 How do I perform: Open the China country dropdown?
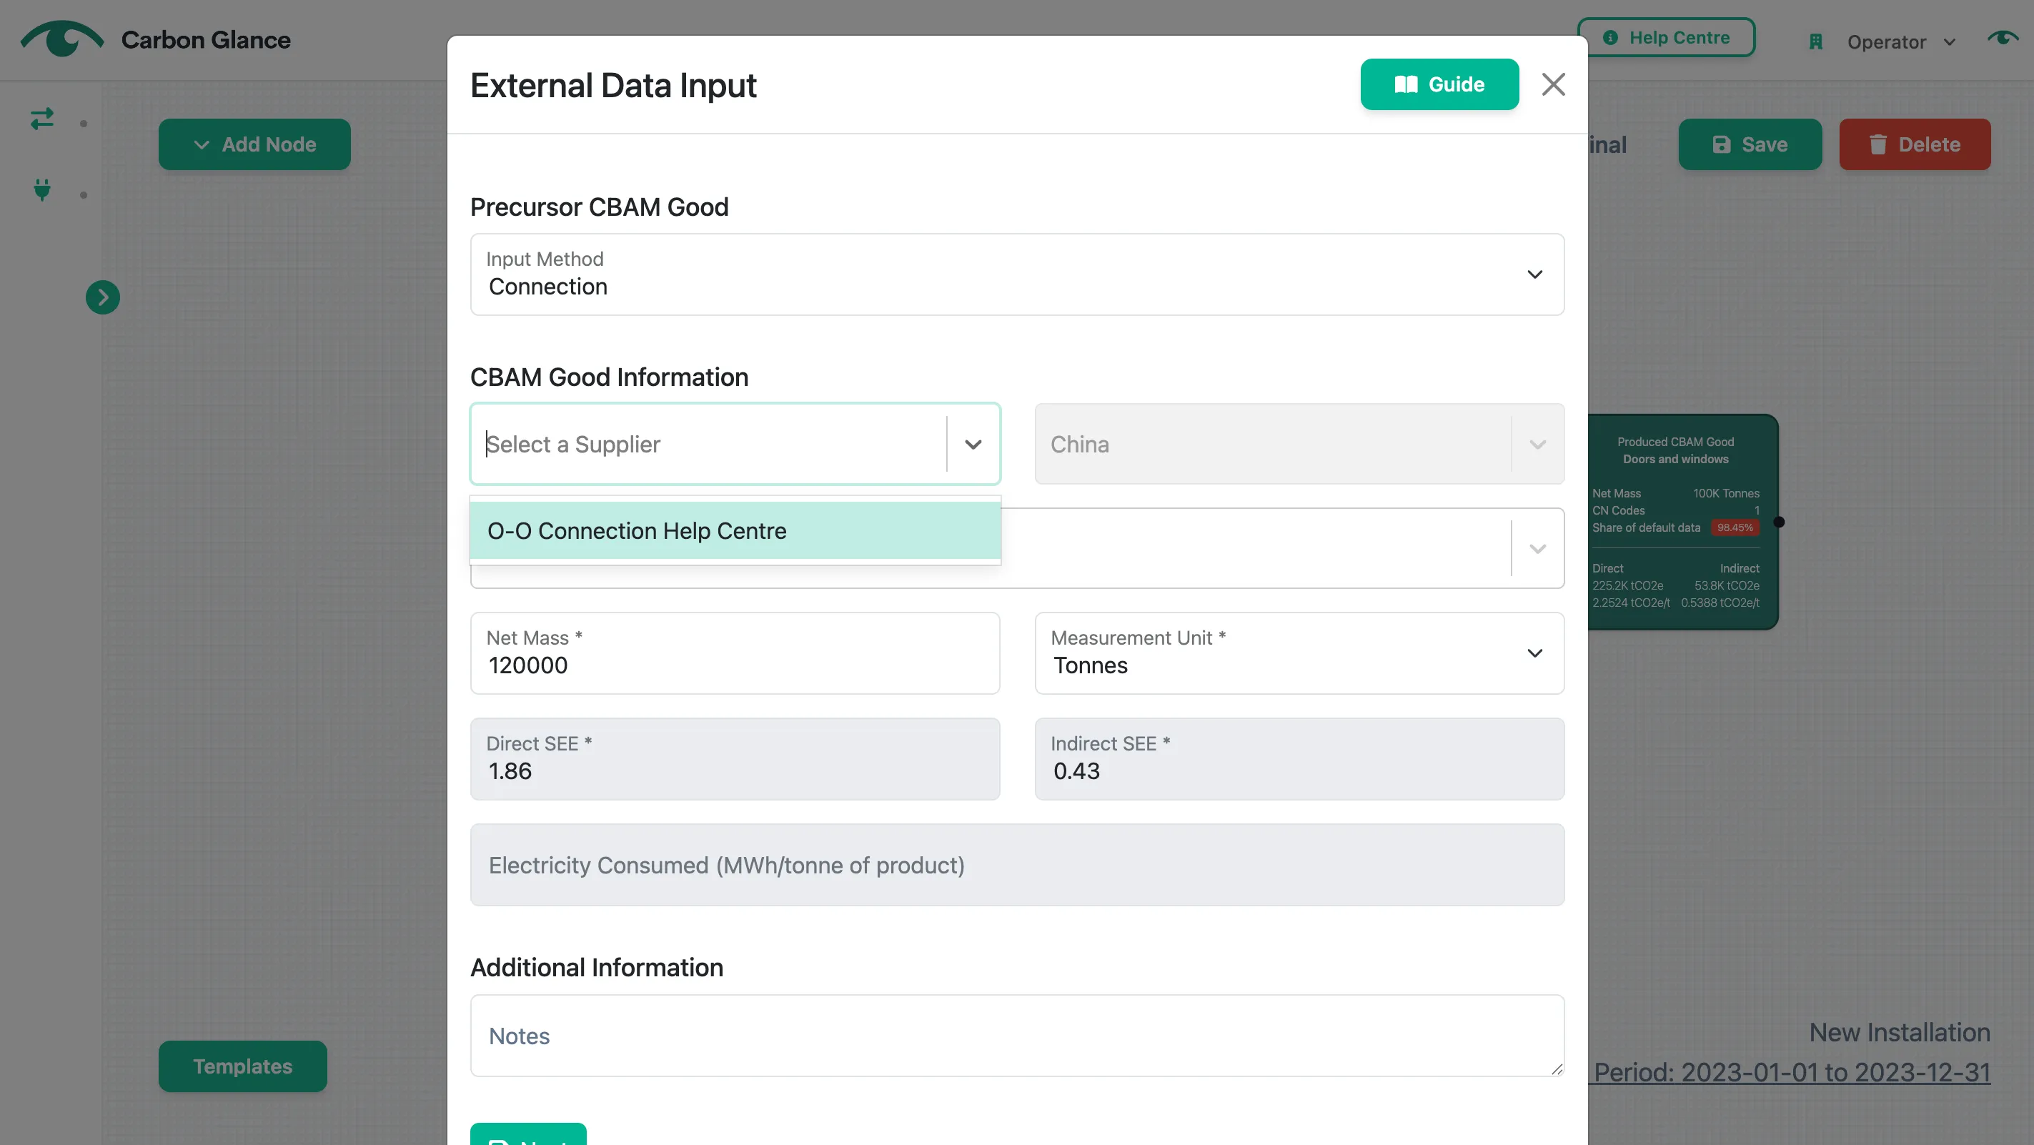(1299, 444)
